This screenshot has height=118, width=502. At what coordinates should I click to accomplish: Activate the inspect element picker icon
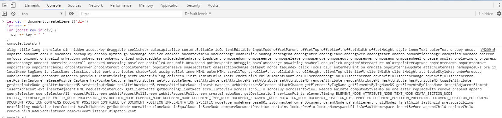[x=5, y=5]
